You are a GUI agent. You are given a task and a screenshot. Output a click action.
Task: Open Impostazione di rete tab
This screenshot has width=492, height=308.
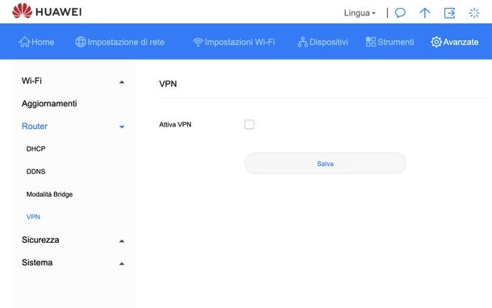[120, 42]
